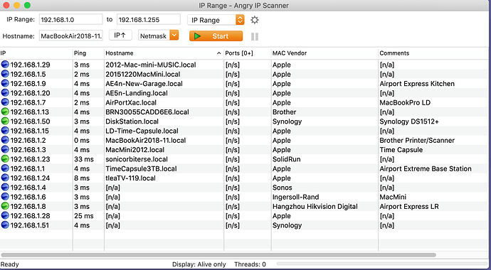Select hostname AE5n-Landing.local
This screenshot has height=270, width=491.
pyautogui.click(x=137, y=93)
